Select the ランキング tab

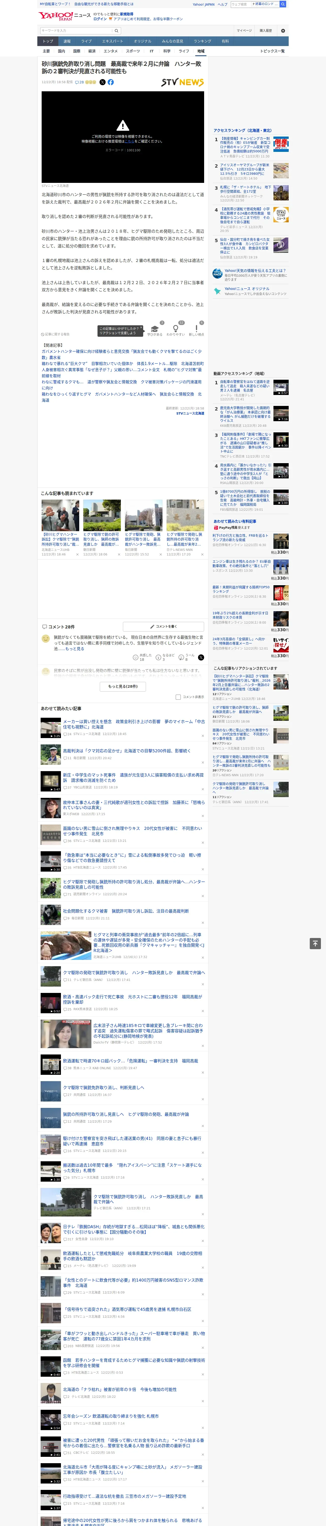202,41
